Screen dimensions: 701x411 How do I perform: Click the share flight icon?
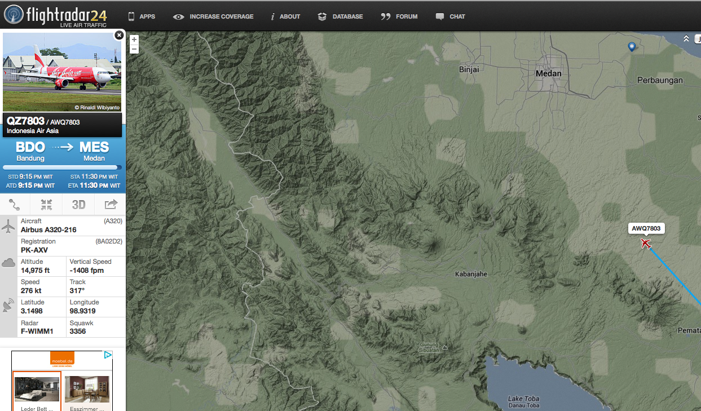coord(111,204)
